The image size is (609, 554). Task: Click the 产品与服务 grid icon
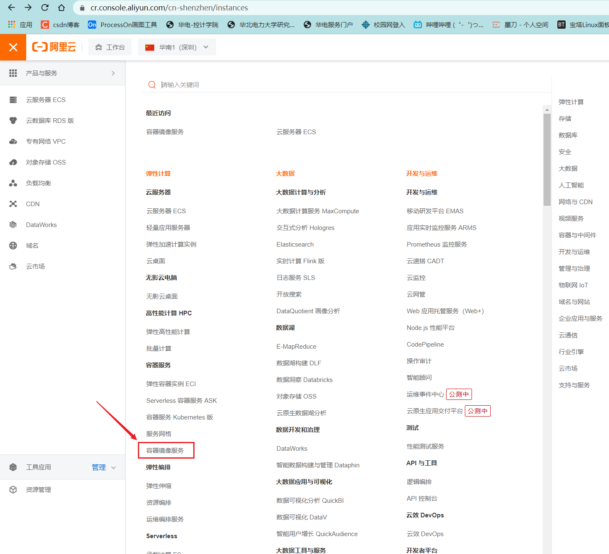13,73
